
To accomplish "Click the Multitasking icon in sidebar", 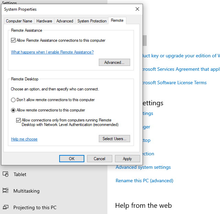I will [x=6, y=191].
